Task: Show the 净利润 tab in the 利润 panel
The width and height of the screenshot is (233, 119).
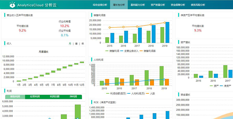Action: point(73,97)
